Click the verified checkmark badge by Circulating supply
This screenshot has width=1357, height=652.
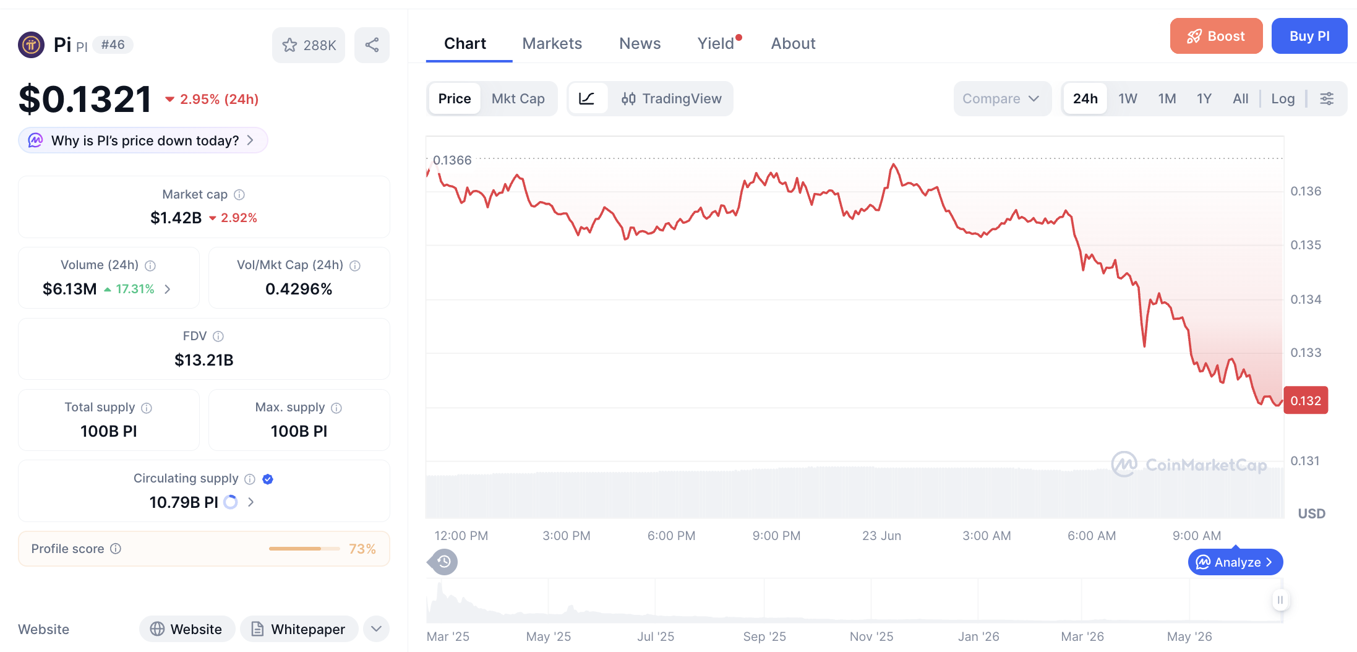pyautogui.click(x=268, y=479)
